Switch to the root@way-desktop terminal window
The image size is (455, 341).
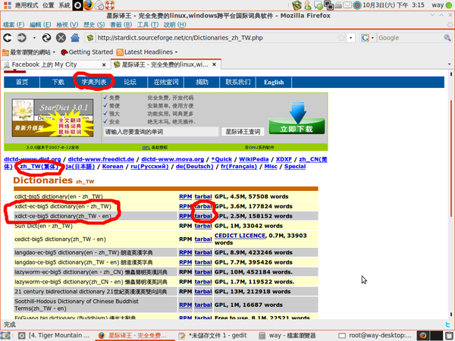pyautogui.click(x=375, y=336)
